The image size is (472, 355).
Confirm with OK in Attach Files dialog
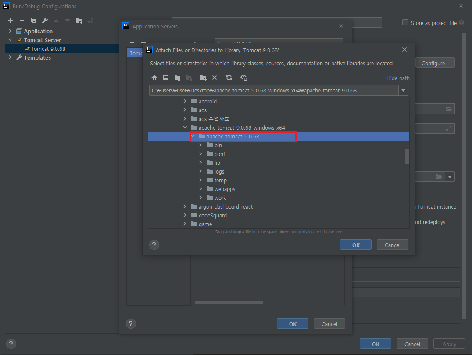[355, 245]
